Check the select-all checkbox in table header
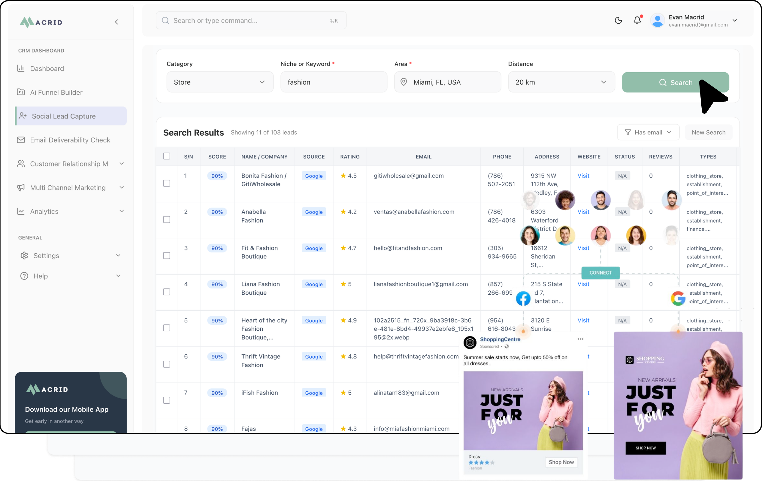The image size is (762, 481). pyautogui.click(x=166, y=156)
